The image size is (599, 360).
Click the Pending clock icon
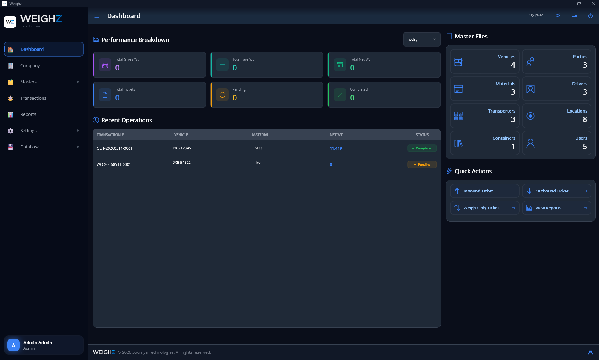pos(222,95)
